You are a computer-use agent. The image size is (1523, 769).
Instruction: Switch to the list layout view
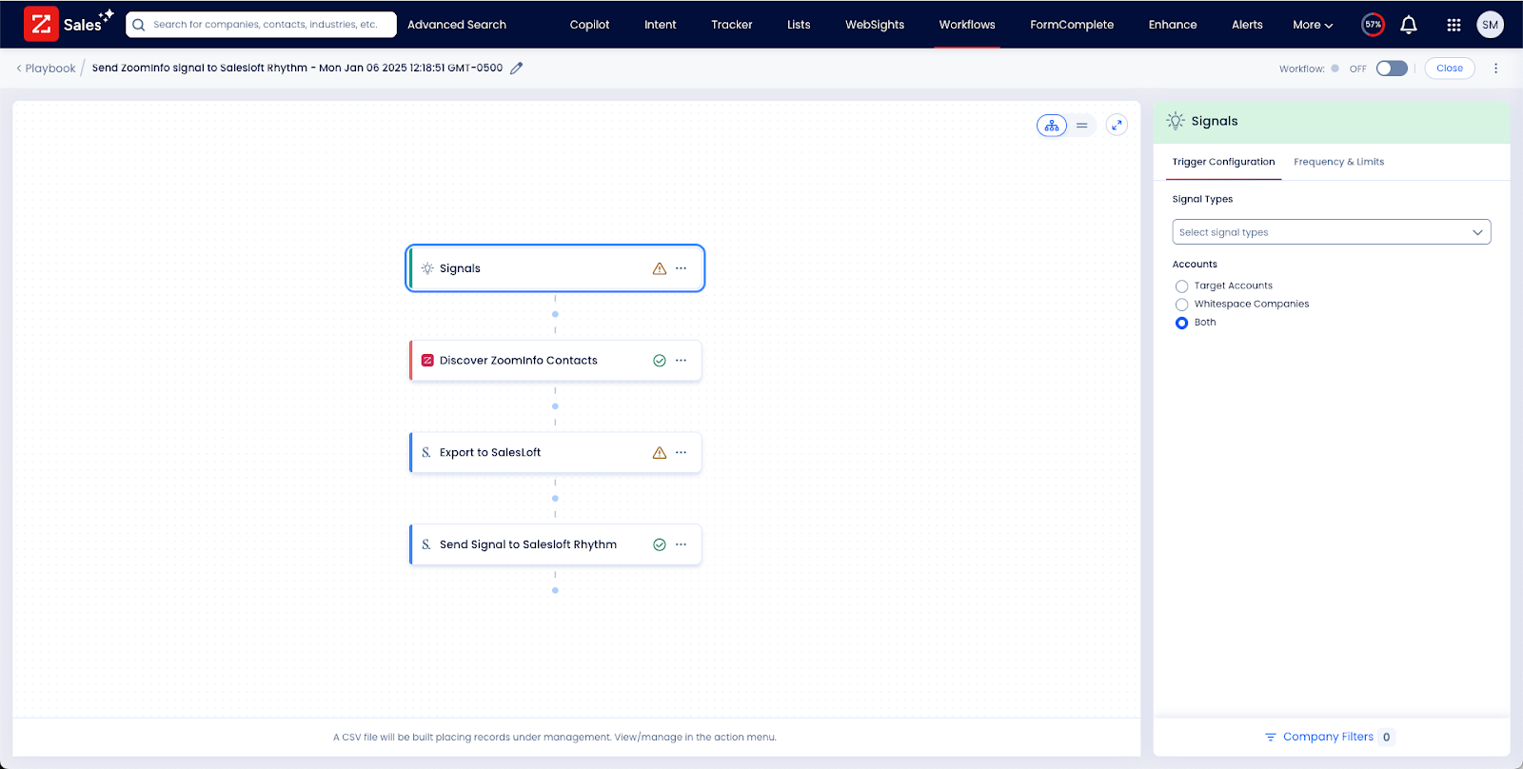click(1082, 126)
